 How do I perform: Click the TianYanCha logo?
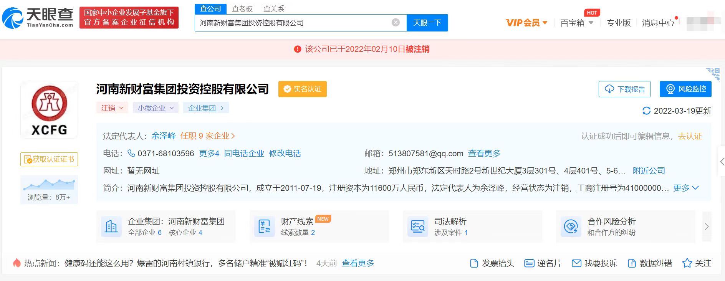point(38,18)
